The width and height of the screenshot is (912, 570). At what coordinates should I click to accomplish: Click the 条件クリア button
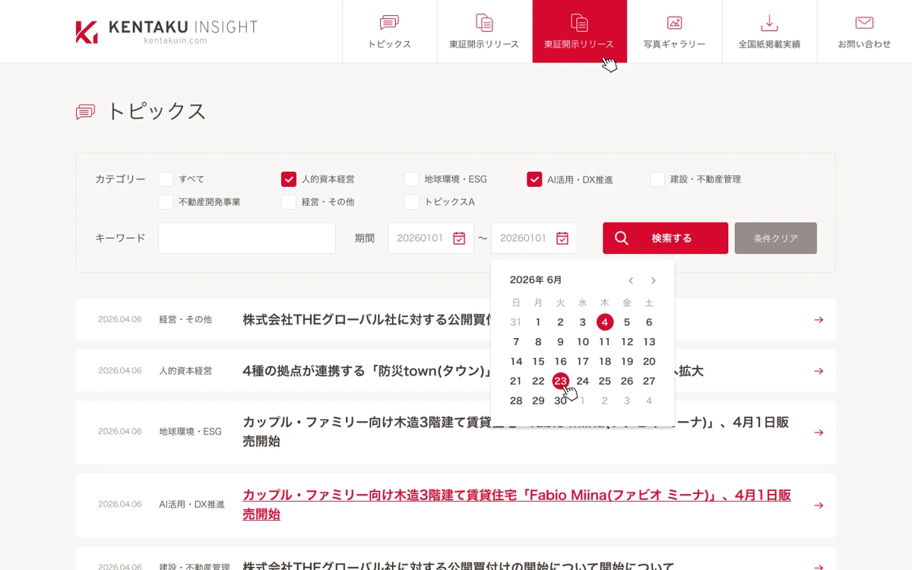[776, 238]
